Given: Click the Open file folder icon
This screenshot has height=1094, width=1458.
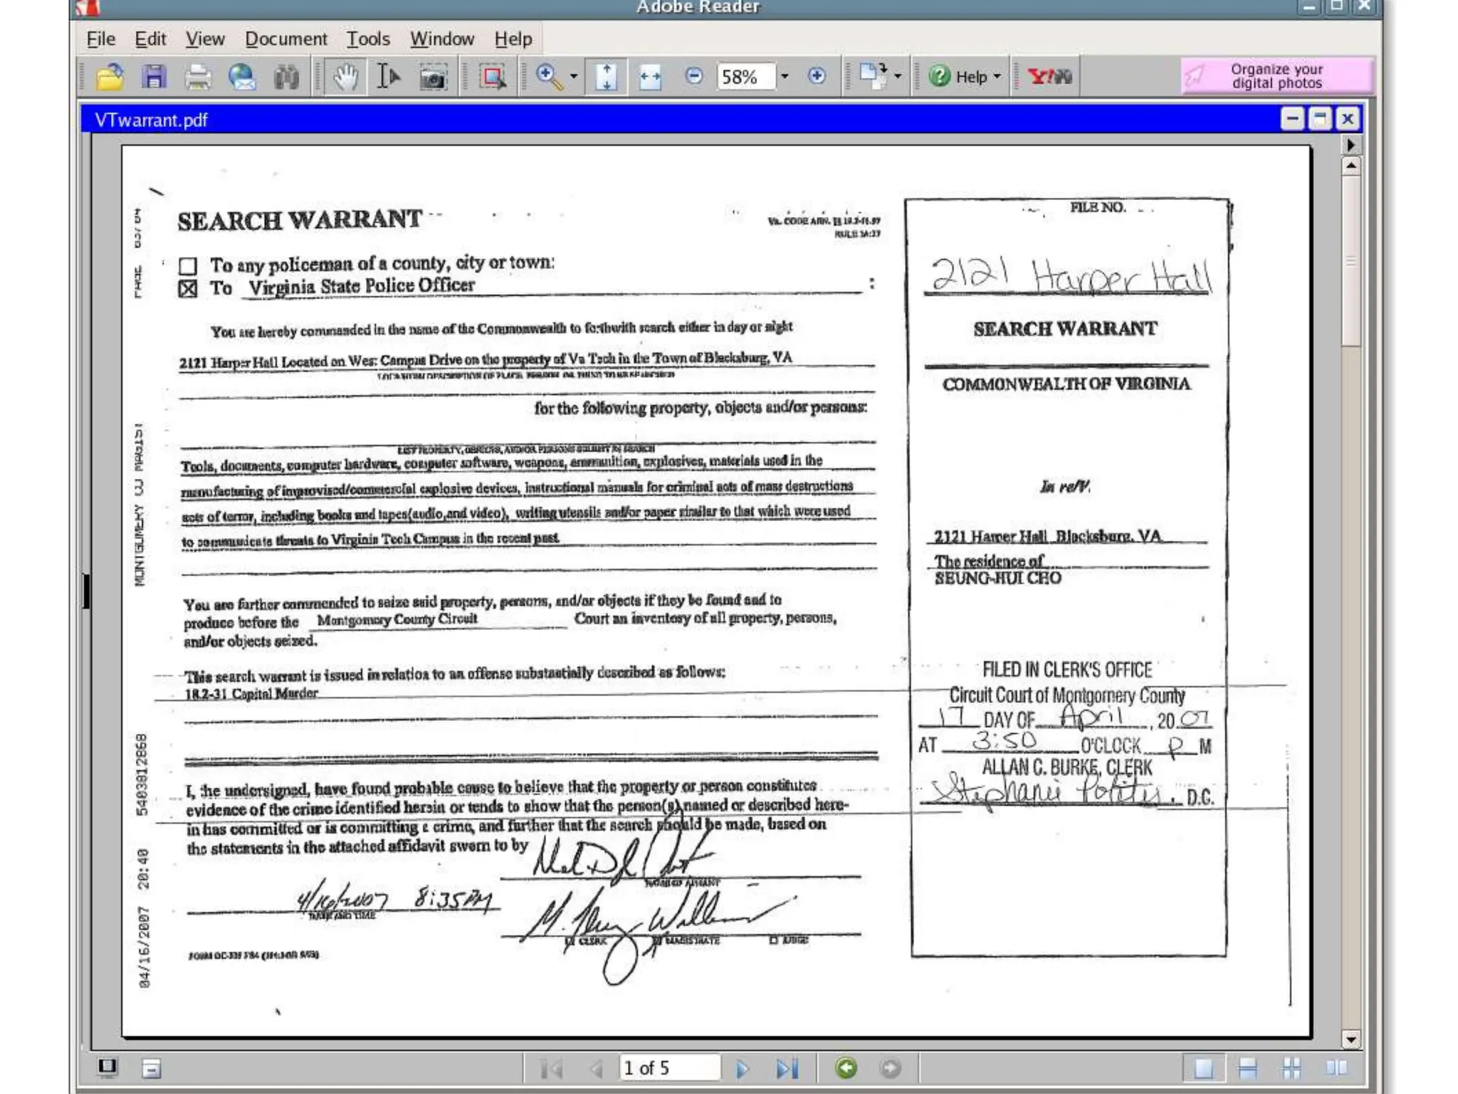Looking at the screenshot, I should pyautogui.click(x=110, y=76).
